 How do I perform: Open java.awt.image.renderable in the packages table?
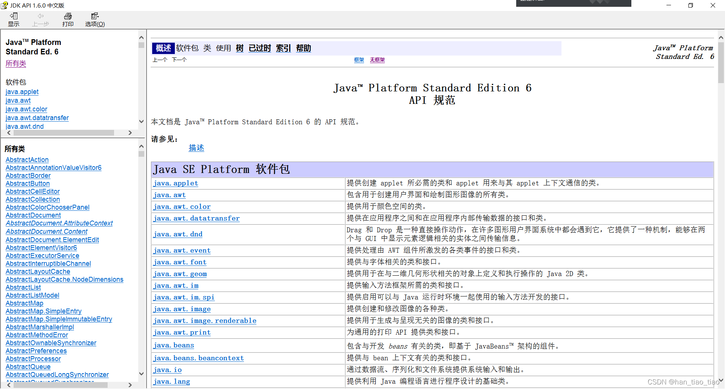(205, 321)
